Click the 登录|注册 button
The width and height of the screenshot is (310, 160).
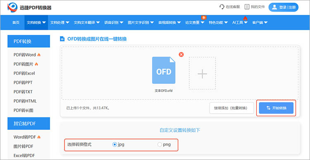(x=283, y=7)
